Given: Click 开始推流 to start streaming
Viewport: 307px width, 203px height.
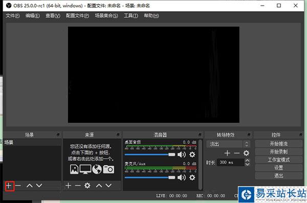Looking at the screenshot, I should 279,144.
